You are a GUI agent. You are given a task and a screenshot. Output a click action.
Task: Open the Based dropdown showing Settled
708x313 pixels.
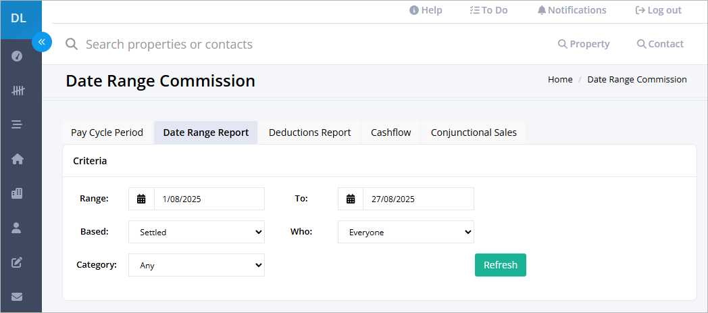[x=197, y=232]
